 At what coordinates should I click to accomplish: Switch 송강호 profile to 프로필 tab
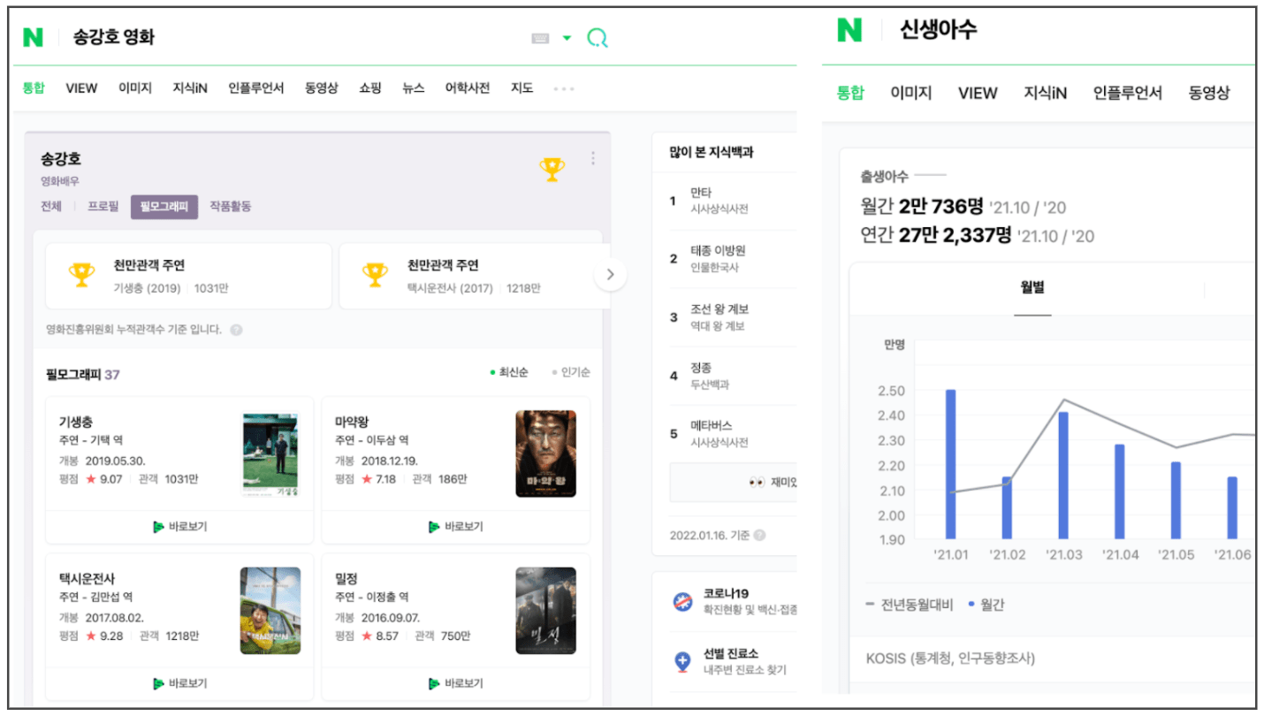pos(103,206)
